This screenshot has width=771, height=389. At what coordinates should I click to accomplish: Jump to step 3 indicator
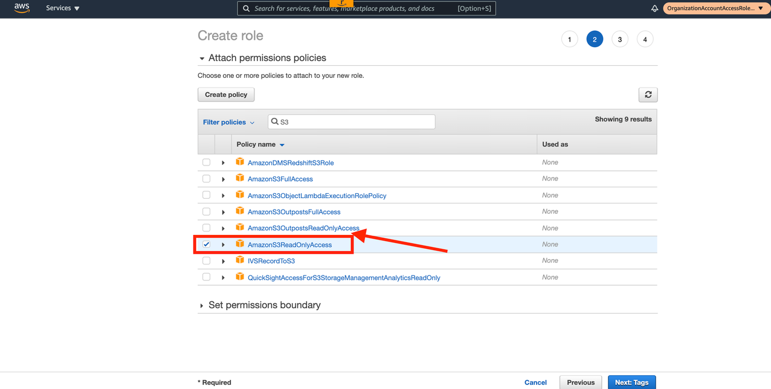(619, 39)
